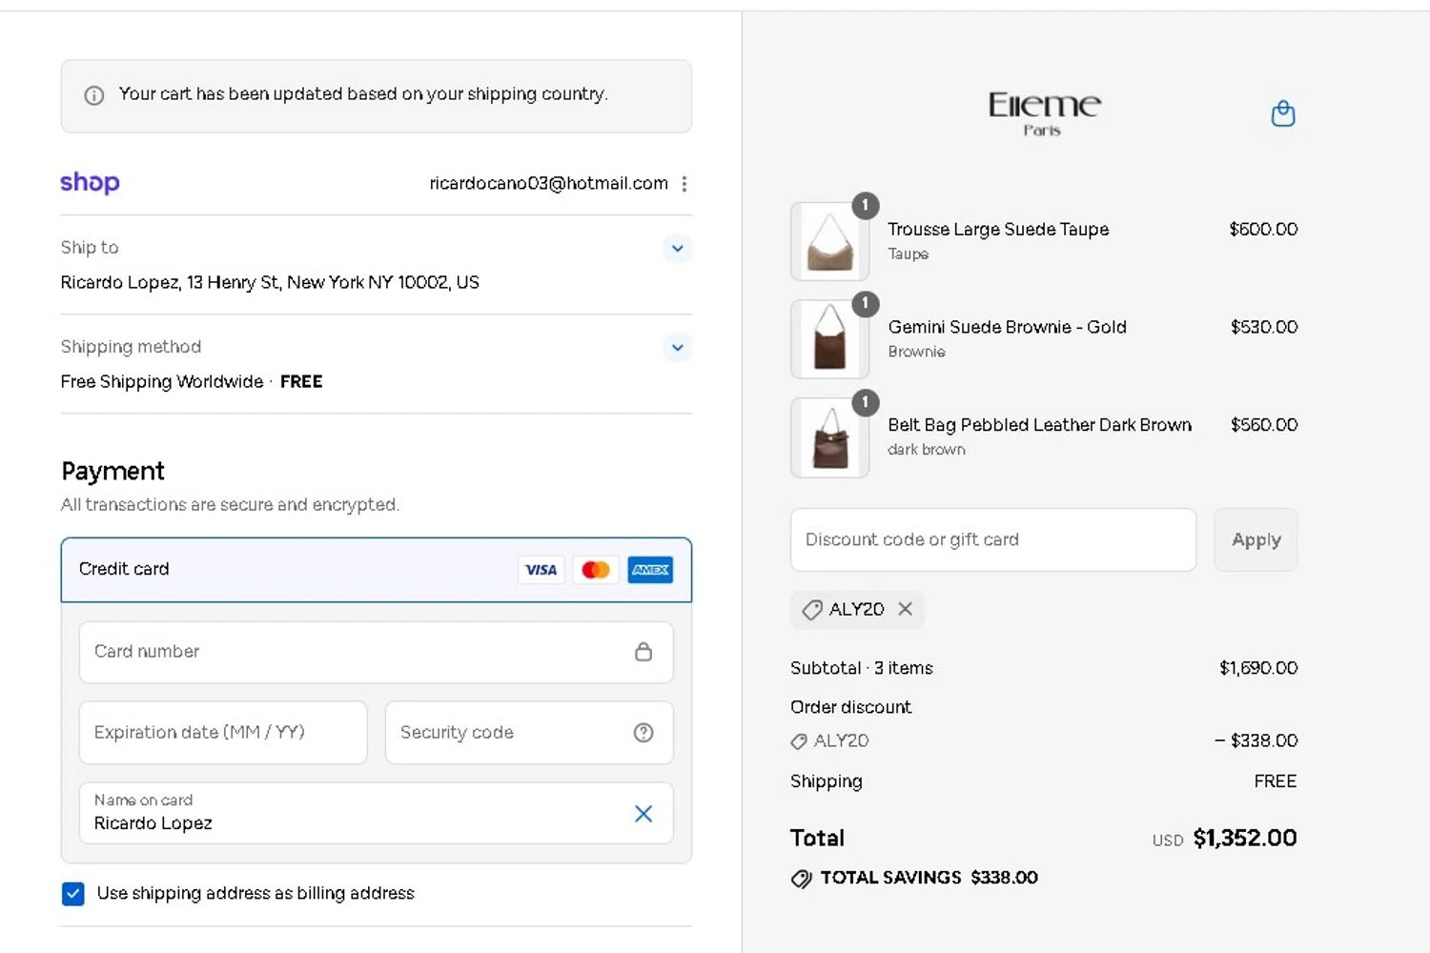Click the tag icon on ALY20 chip
Viewport: 1430px width, 953px height.
tap(812, 610)
